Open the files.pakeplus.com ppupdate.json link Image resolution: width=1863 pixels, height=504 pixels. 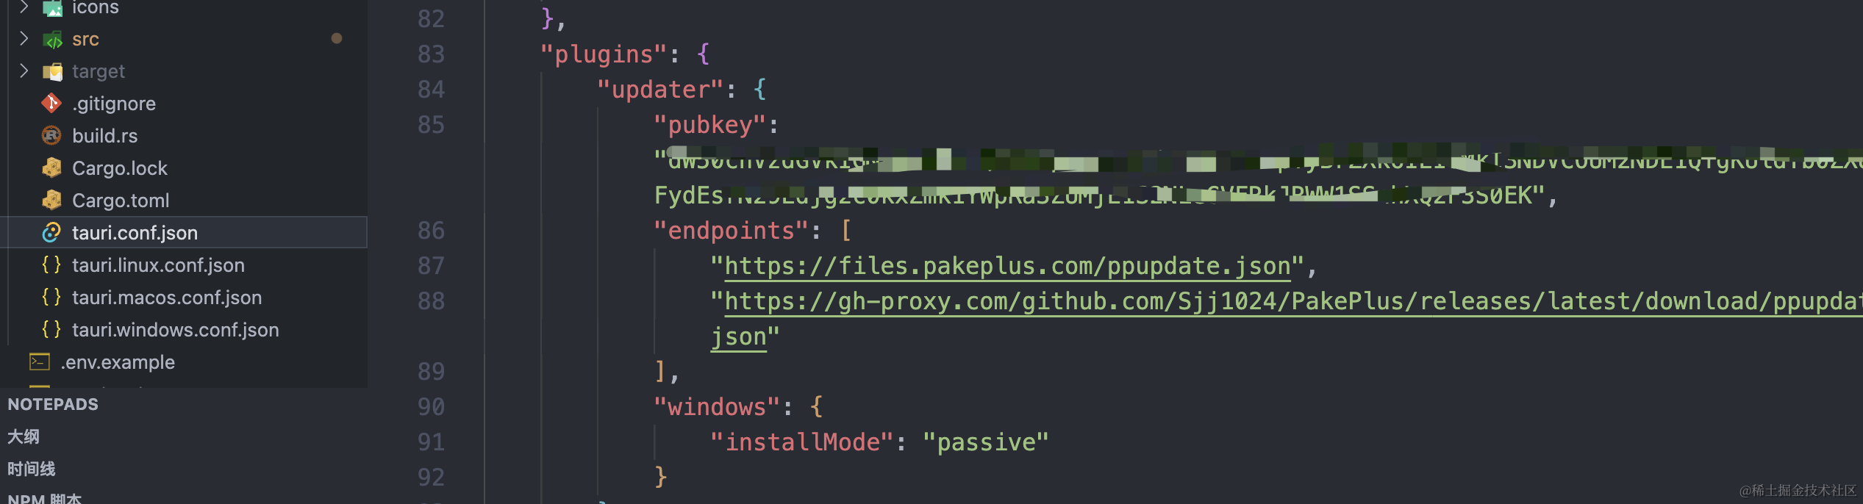click(1007, 266)
